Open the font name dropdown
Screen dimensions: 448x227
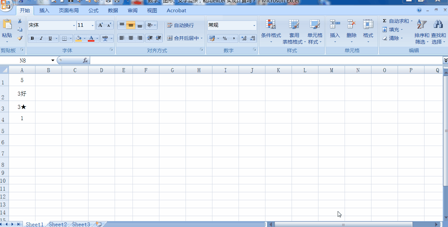(x=74, y=25)
